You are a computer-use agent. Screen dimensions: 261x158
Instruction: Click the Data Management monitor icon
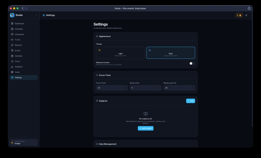pos(97,144)
